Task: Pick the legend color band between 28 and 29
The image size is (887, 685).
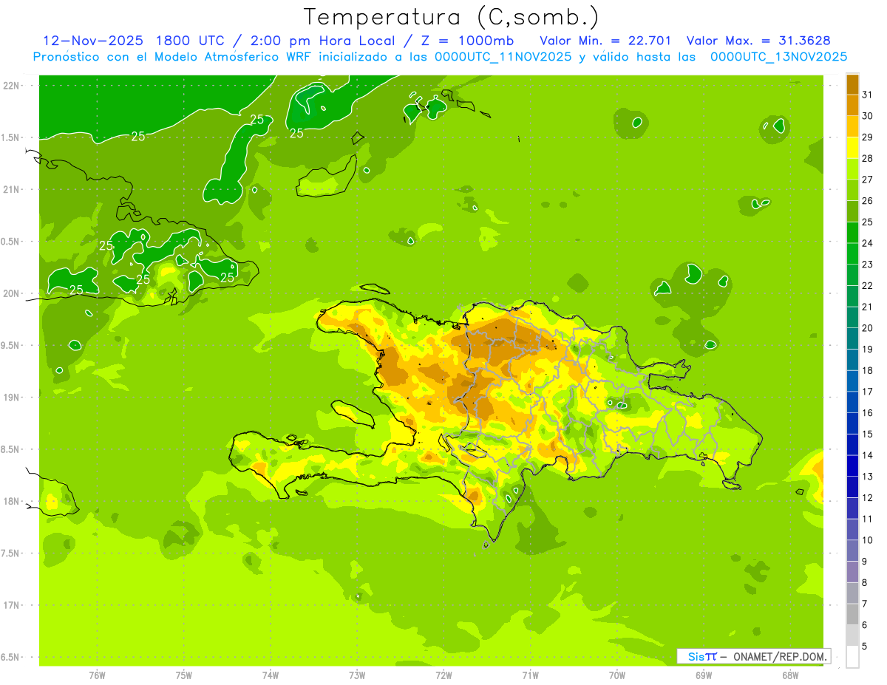Action: point(852,148)
